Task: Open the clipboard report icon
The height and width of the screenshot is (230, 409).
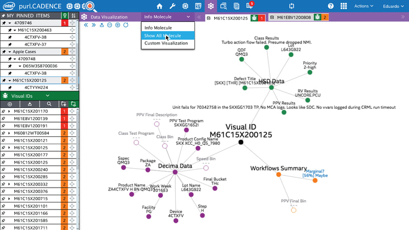Action: click(x=237, y=6)
